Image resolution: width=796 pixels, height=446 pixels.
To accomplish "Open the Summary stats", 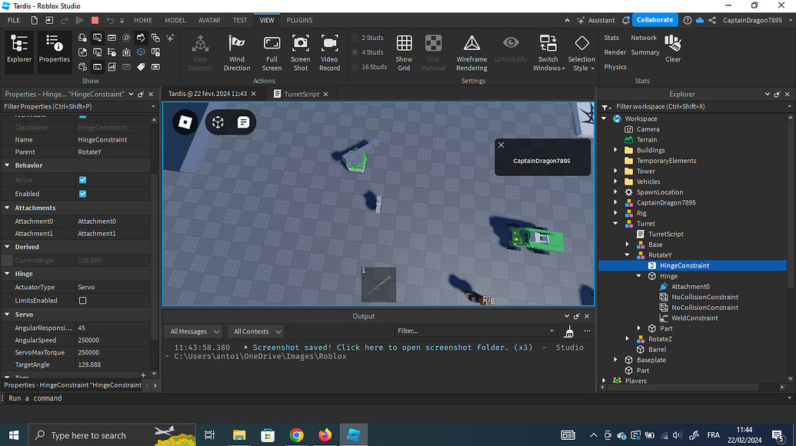I will (x=645, y=52).
